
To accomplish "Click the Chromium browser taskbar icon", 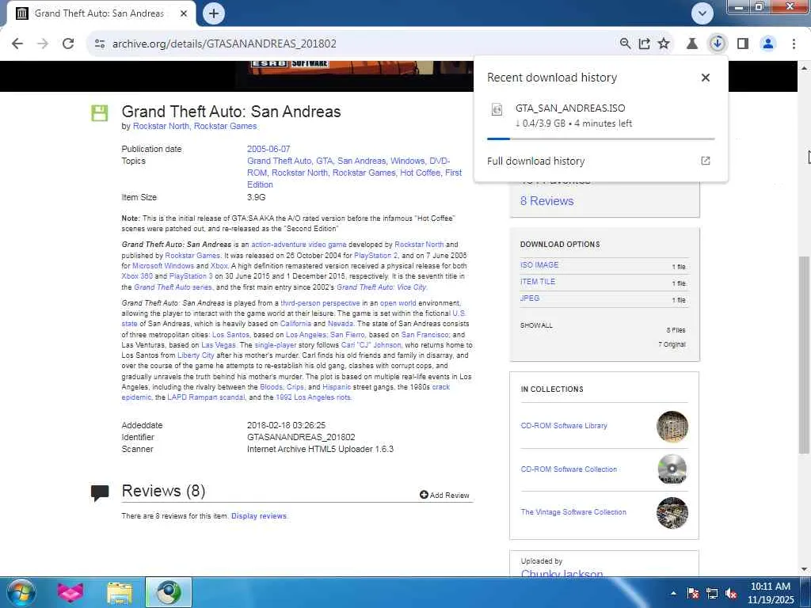I will click(x=169, y=592).
